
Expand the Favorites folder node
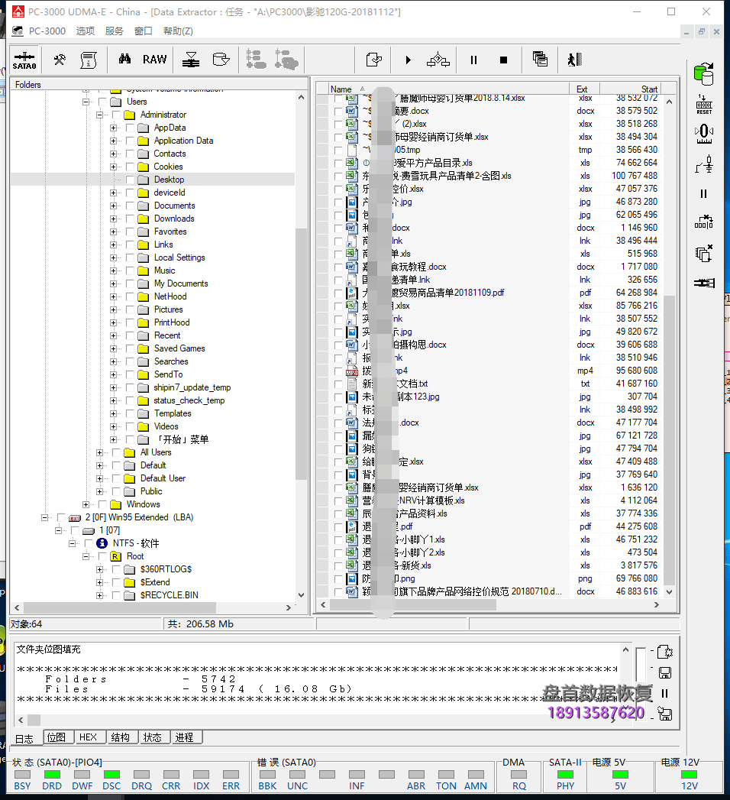point(113,232)
